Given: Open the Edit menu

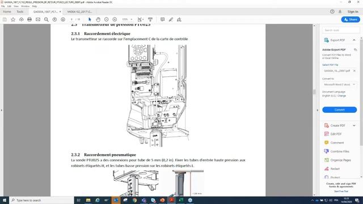Looking at the screenshot, I should point(9,6).
